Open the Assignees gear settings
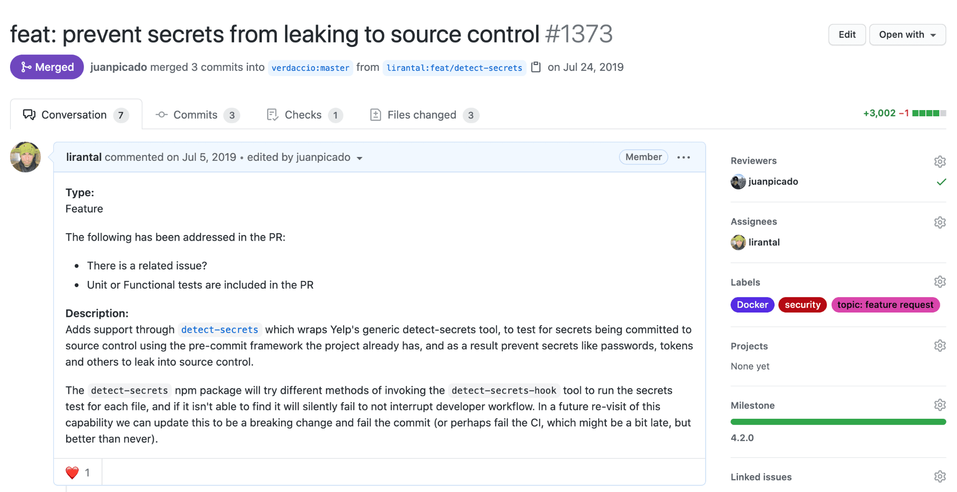This screenshot has height=492, width=957. point(939,222)
